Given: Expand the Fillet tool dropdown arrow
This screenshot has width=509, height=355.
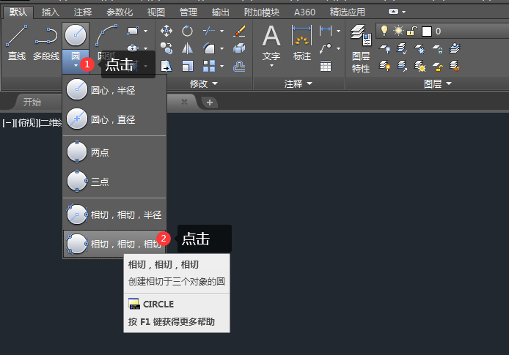Looking at the screenshot, I should [x=221, y=48].
